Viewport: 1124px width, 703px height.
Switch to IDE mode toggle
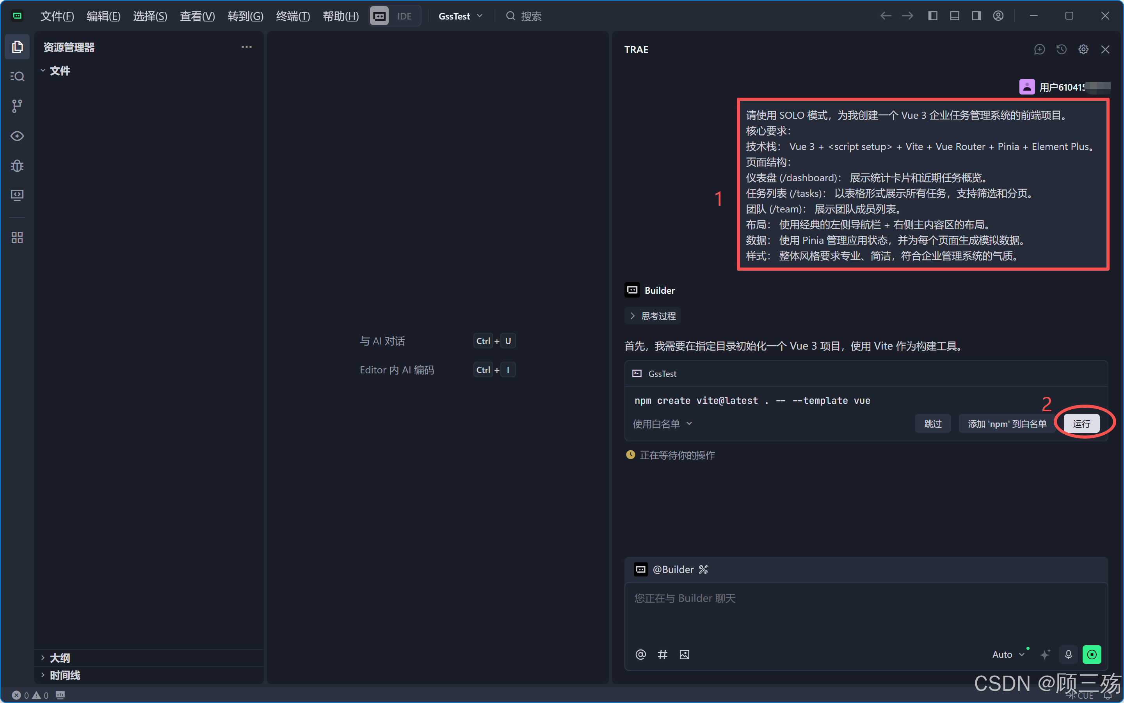click(x=404, y=16)
